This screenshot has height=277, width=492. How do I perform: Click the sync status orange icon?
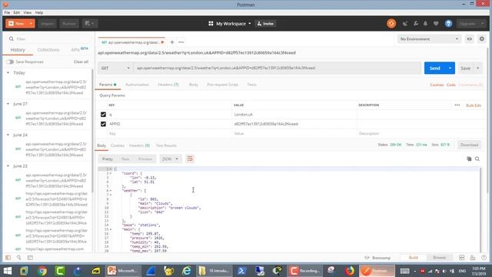point(391,24)
